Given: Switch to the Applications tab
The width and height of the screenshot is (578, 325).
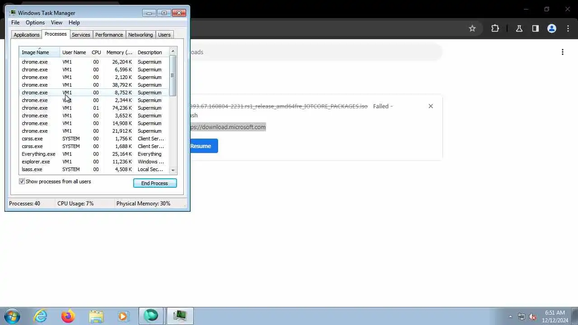Looking at the screenshot, I should 27,35.
